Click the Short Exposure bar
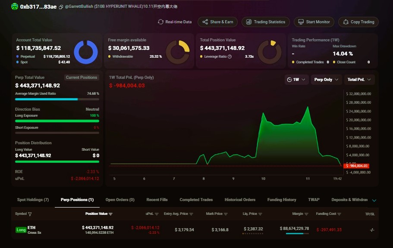393x248 pixels. 57,133
